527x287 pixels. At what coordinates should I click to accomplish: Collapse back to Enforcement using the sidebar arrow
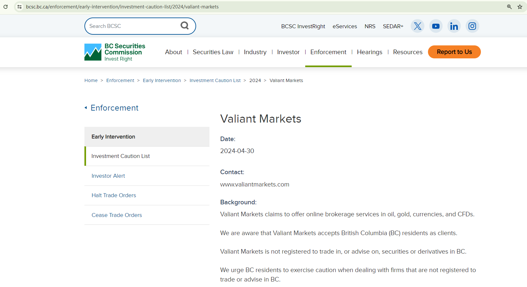point(86,108)
